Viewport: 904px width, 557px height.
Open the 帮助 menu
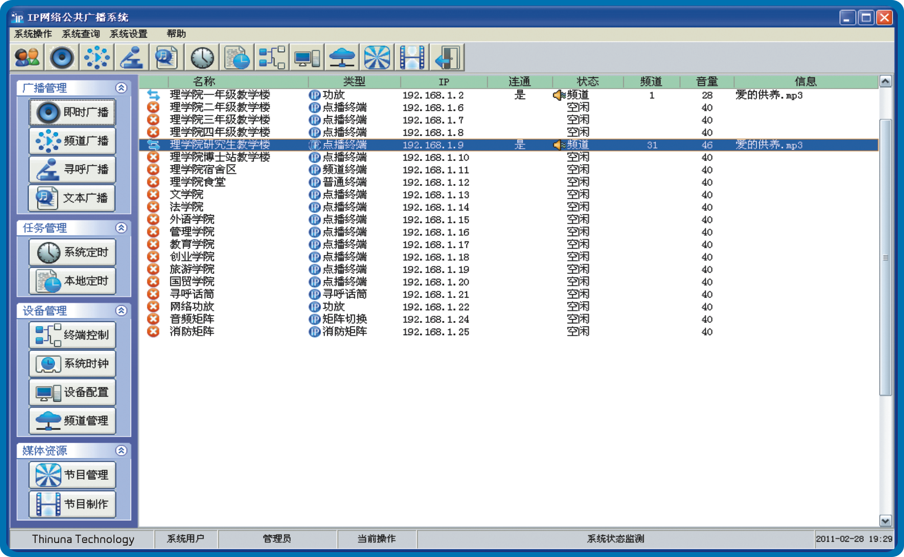176,34
